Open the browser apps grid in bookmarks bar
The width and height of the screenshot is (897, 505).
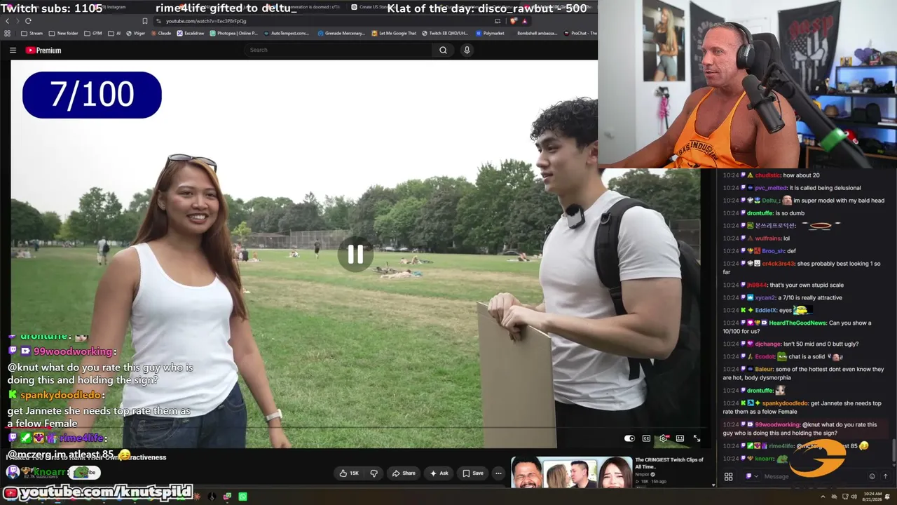[x=8, y=33]
